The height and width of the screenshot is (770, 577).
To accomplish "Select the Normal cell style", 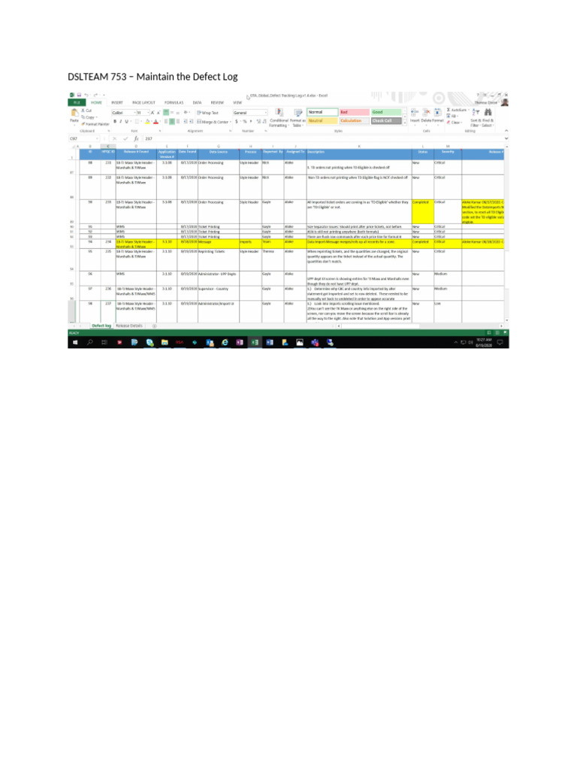I will (323, 112).
